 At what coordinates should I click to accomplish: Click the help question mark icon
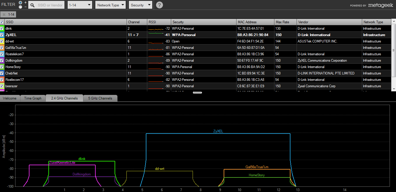[x=160, y=5]
